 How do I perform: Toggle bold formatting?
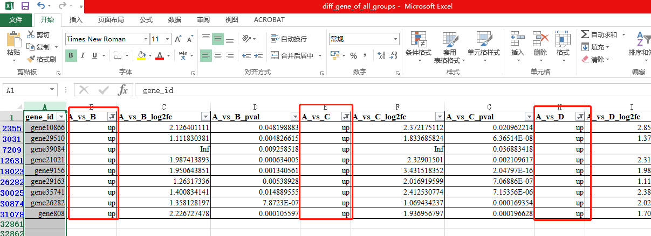71,55
